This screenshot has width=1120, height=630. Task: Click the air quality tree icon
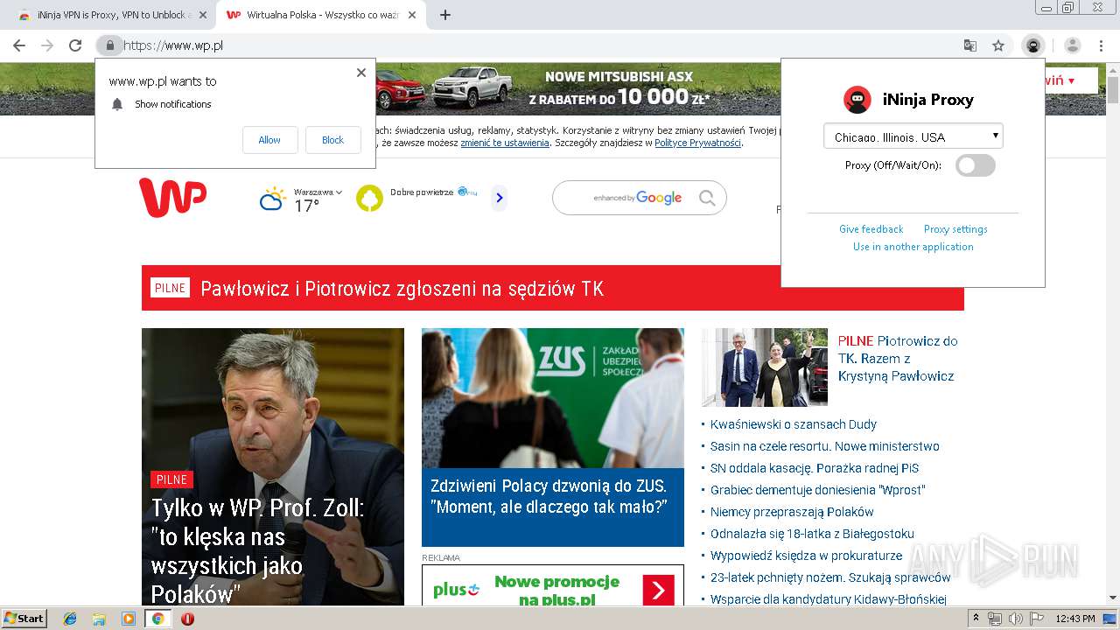[x=369, y=199]
